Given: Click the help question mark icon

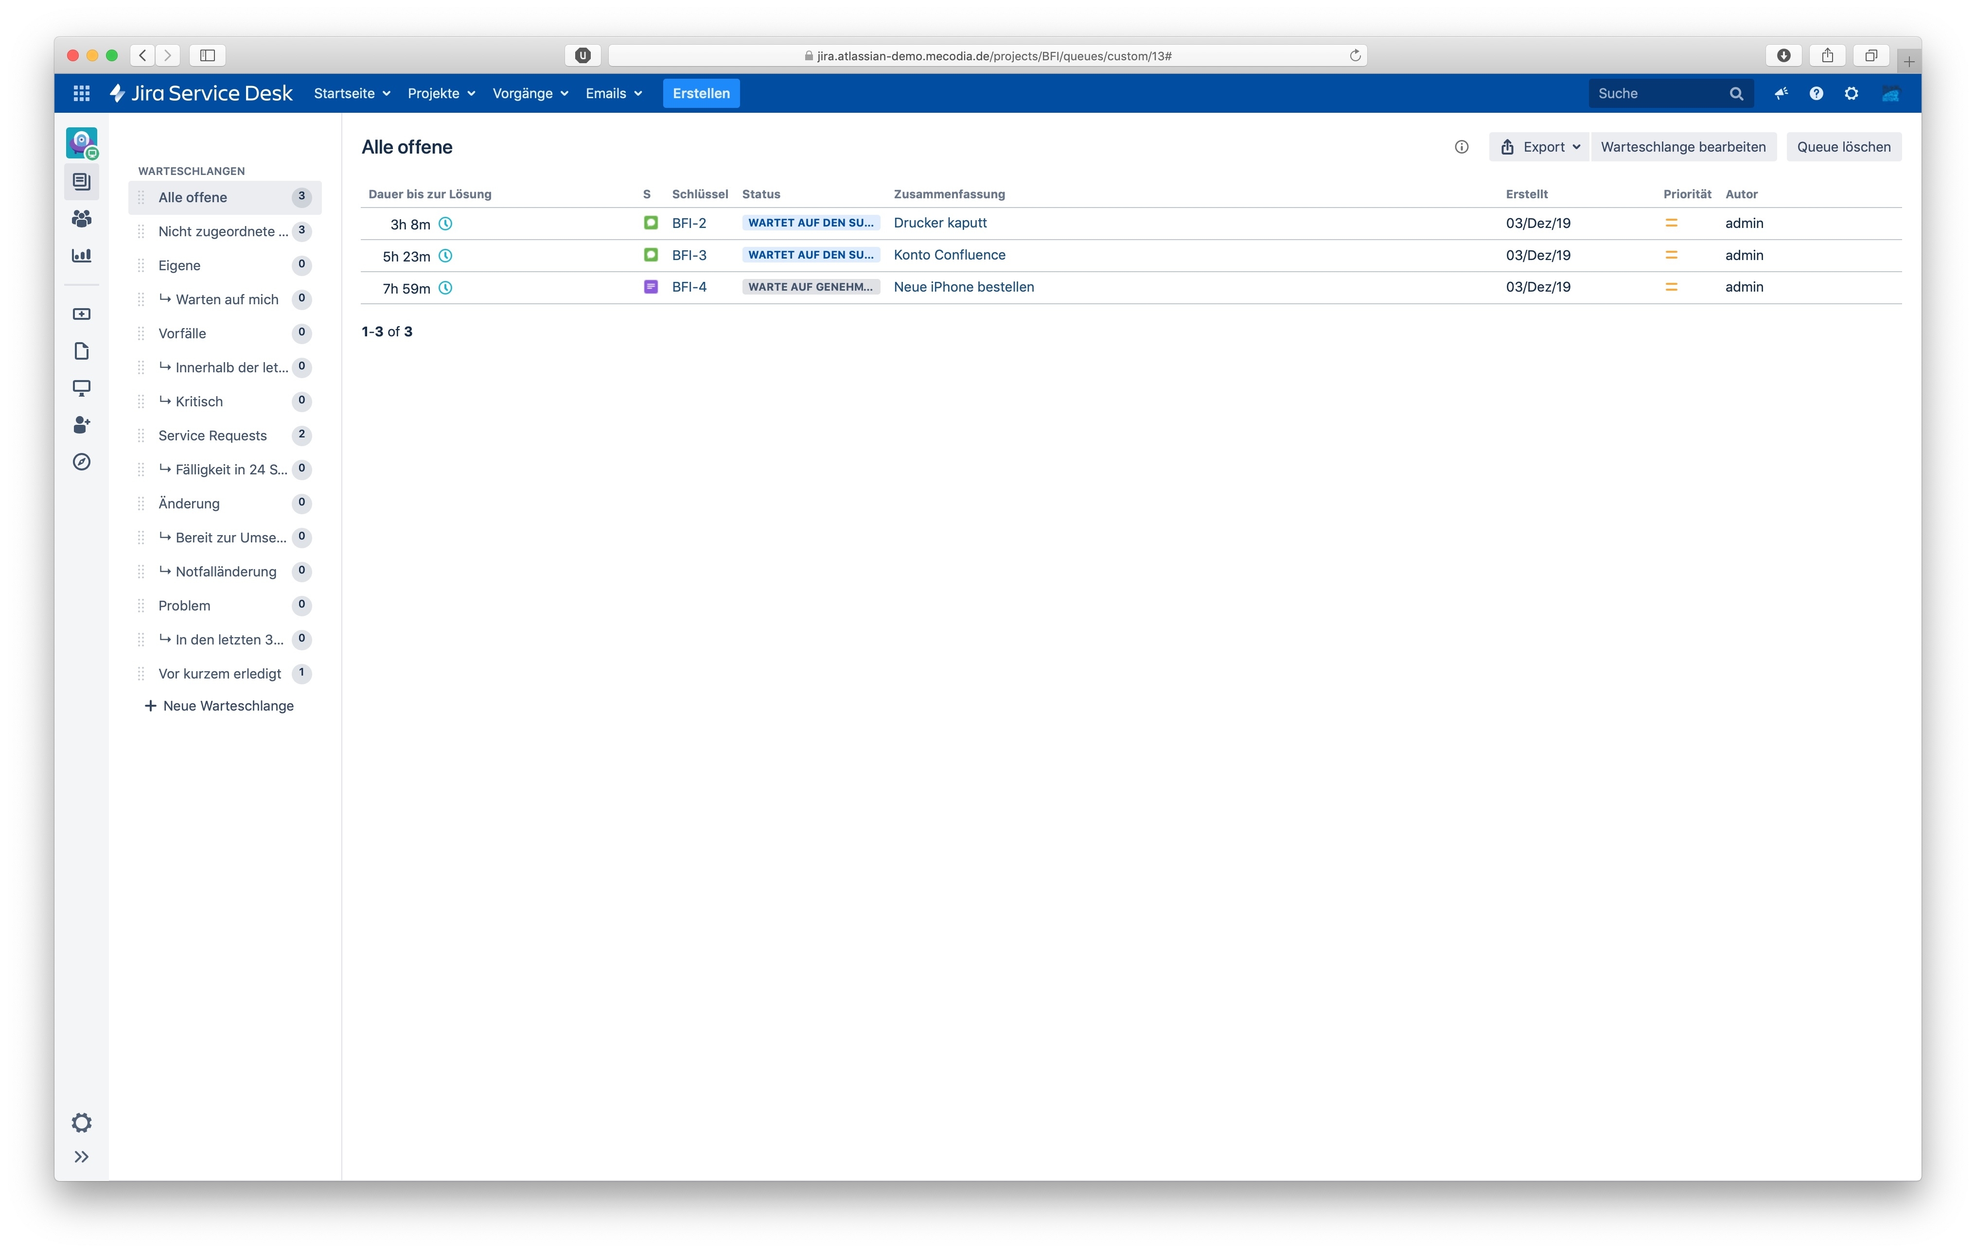Looking at the screenshot, I should [x=1816, y=93].
